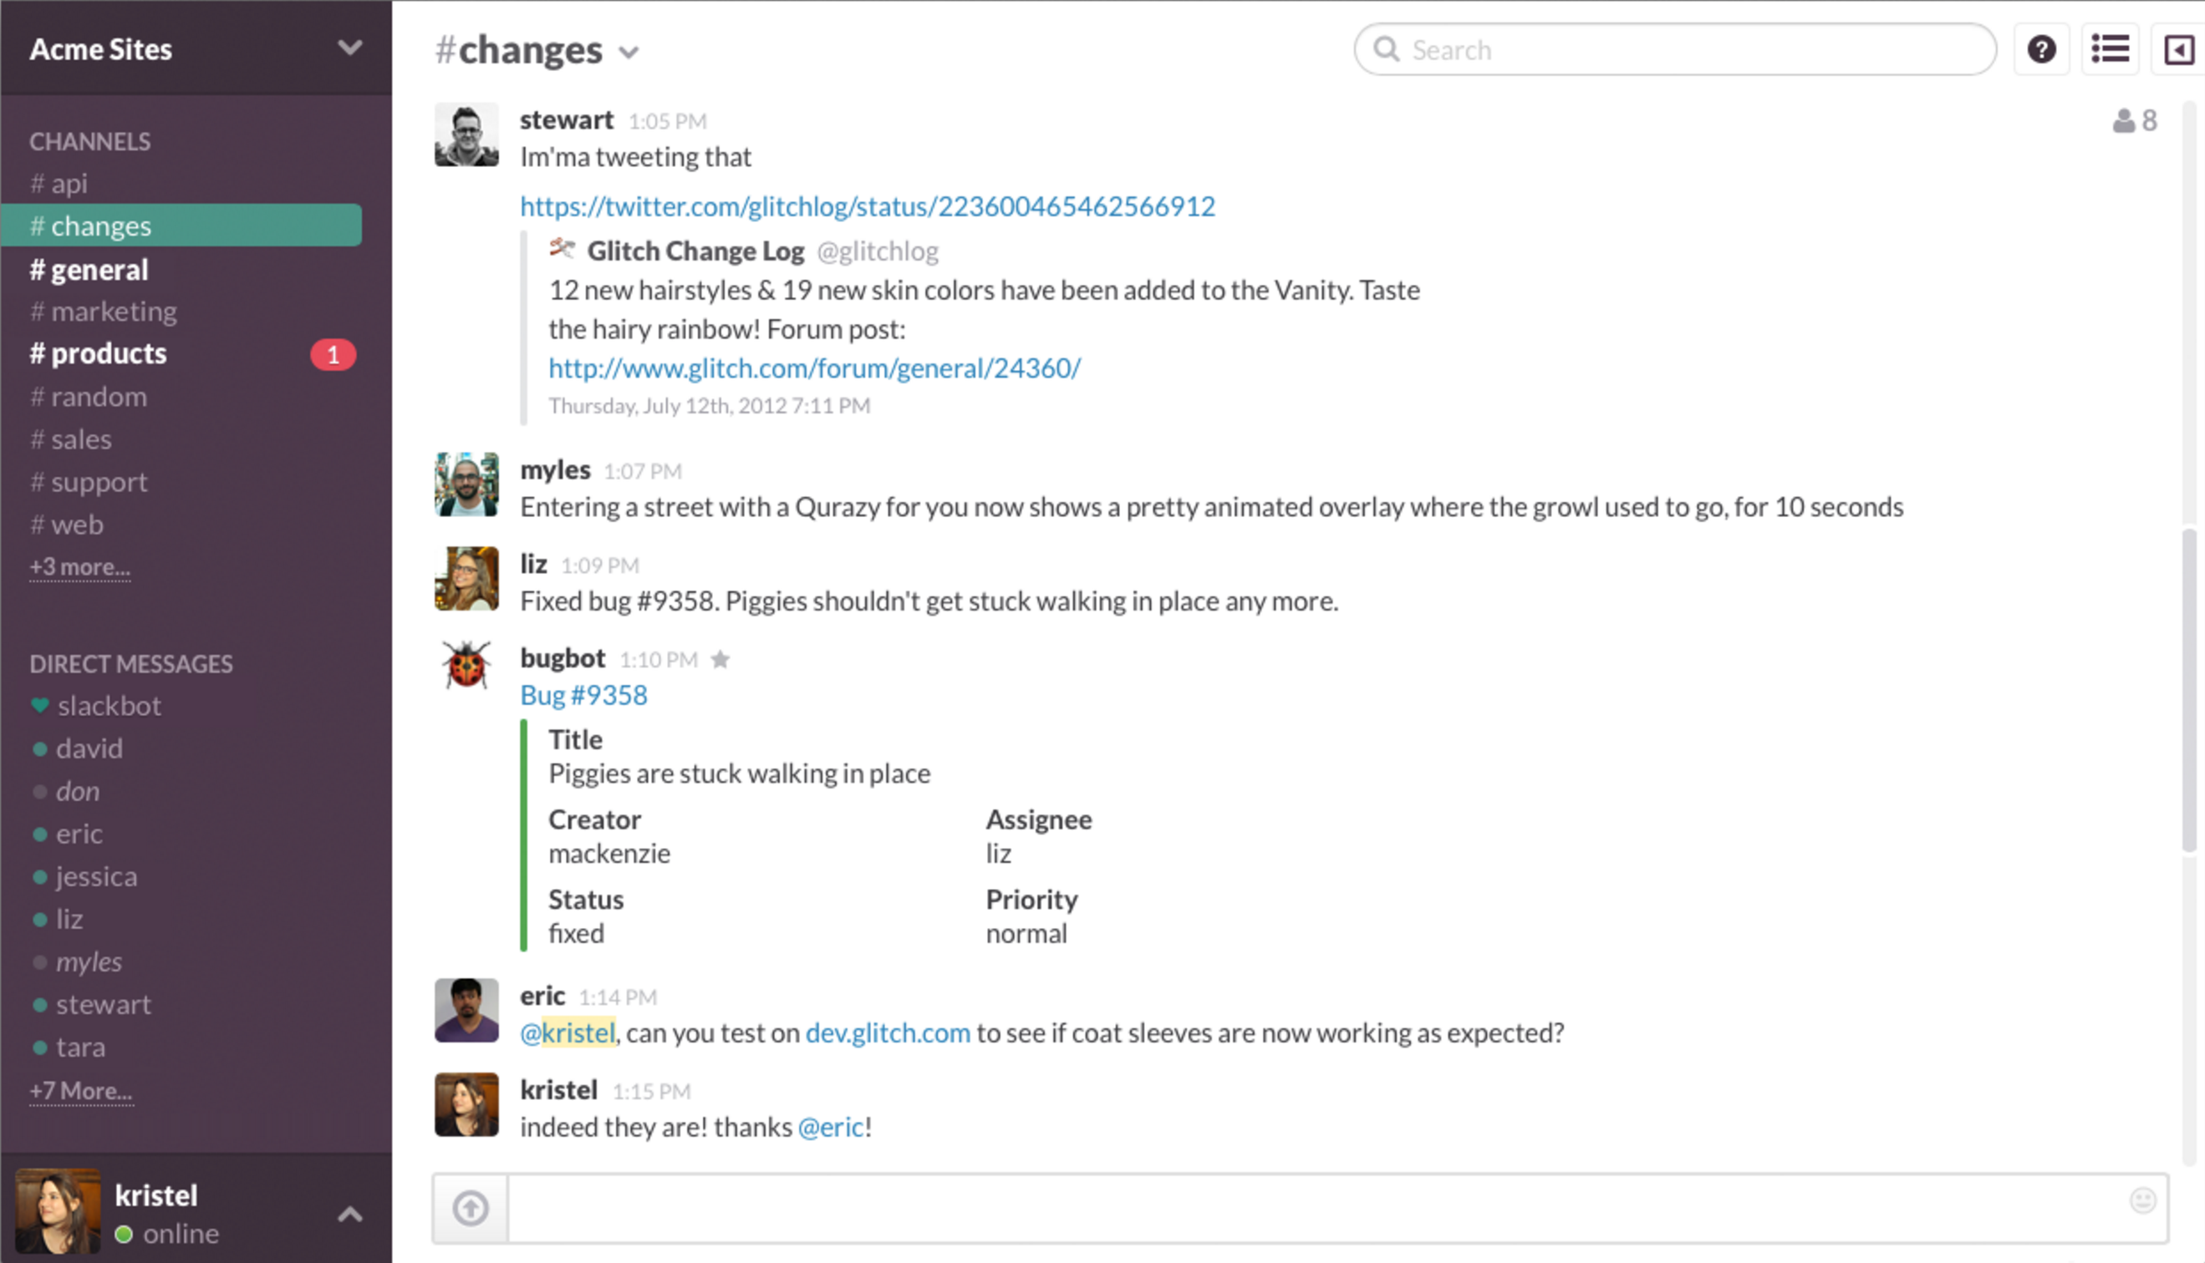Click eric's avatar next to his message

pyautogui.click(x=466, y=1011)
